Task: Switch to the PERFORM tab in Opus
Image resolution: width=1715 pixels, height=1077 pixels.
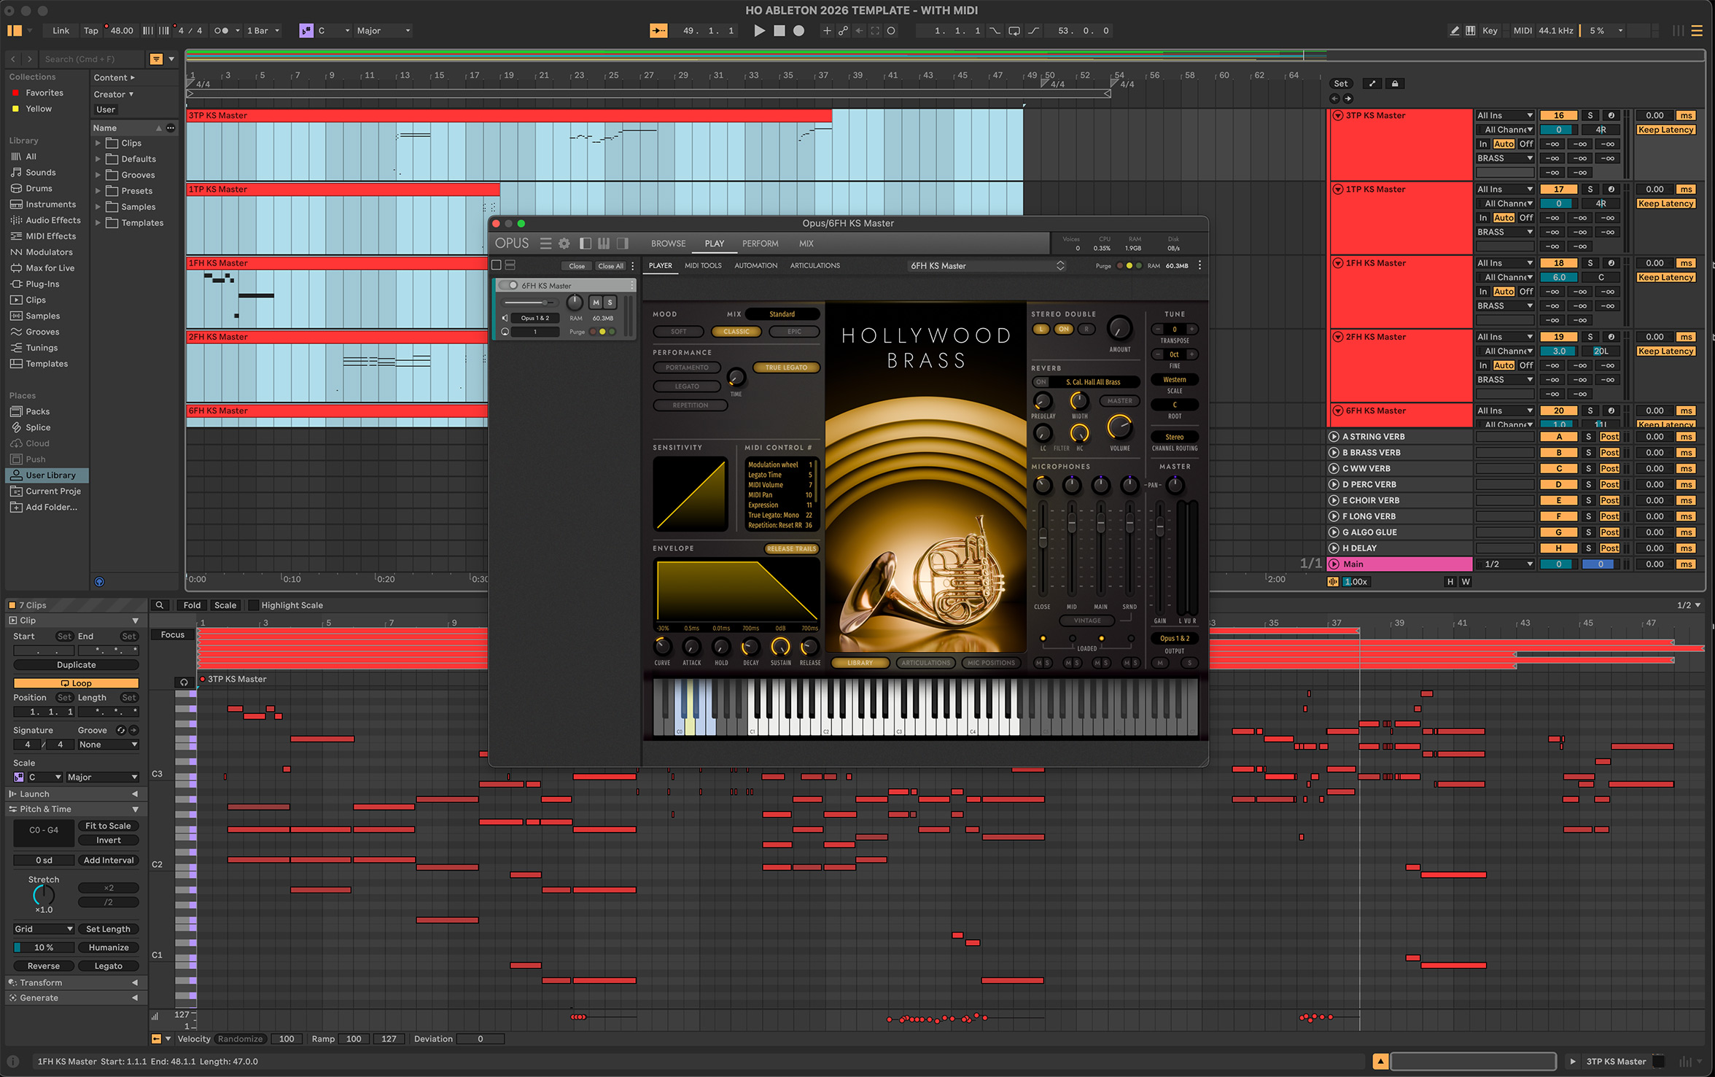Action: pyautogui.click(x=760, y=244)
